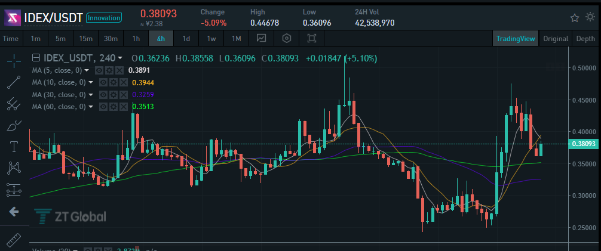The width and height of the screenshot is (601, 251).
Task: Click the 24H Vol value 42,538,970
Action: pyautogui.click(x=375, y=23)
